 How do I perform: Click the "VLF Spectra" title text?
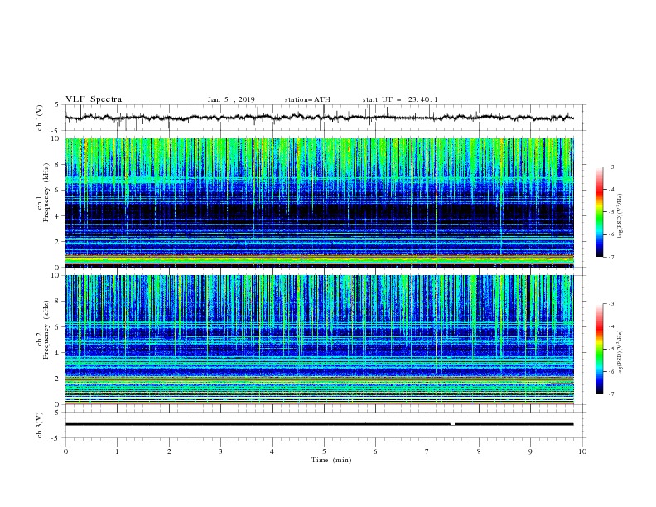pyautogui.click(x=94, y=99)
